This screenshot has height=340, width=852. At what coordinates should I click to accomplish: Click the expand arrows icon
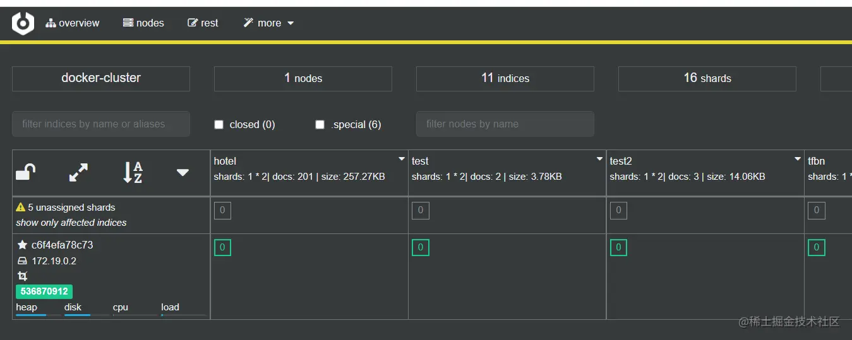click(x=78, y=172)
